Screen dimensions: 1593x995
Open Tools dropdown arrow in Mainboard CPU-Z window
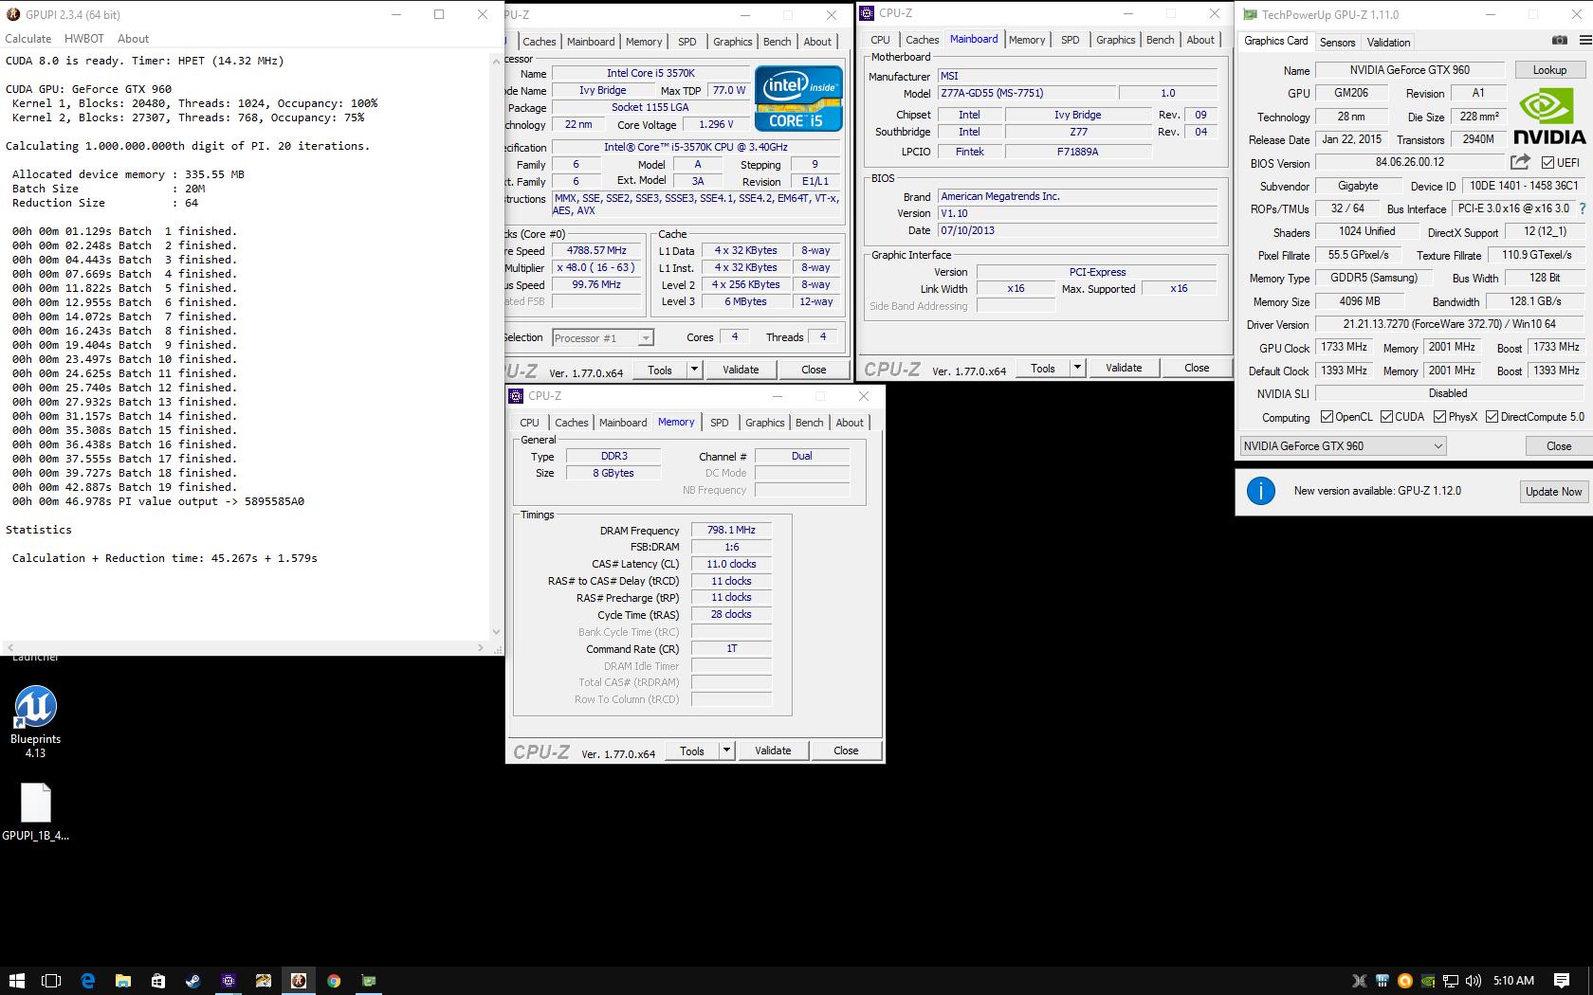coord(1077,368)
